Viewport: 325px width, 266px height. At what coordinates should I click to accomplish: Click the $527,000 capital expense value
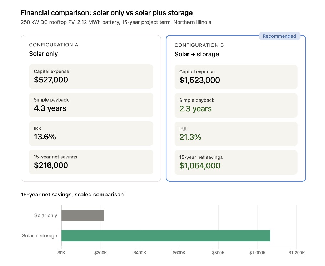coord(51,80)
